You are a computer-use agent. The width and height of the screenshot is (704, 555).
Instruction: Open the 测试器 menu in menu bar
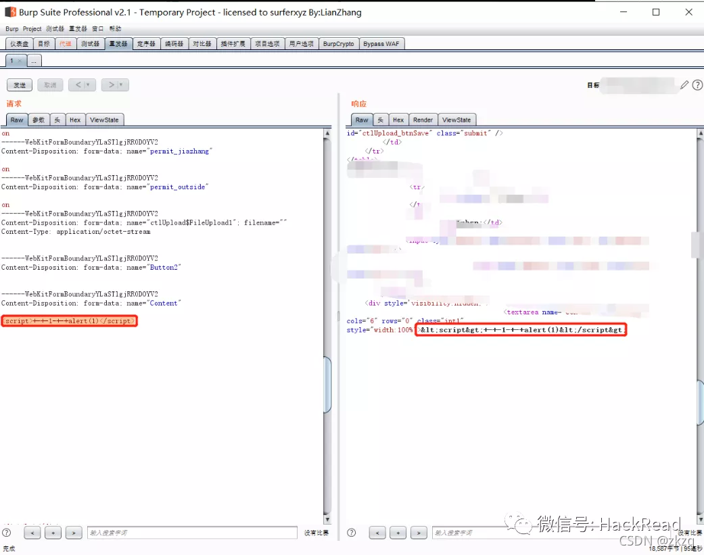point(55,28)
